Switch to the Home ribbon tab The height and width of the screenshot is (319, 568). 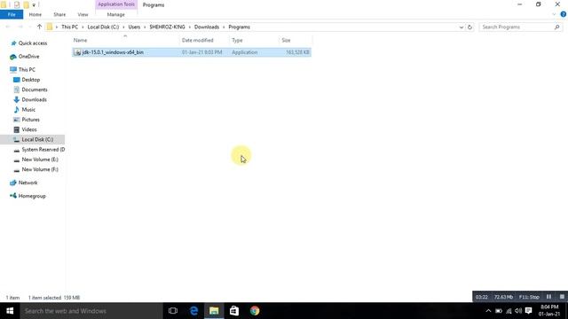point(35,14)
